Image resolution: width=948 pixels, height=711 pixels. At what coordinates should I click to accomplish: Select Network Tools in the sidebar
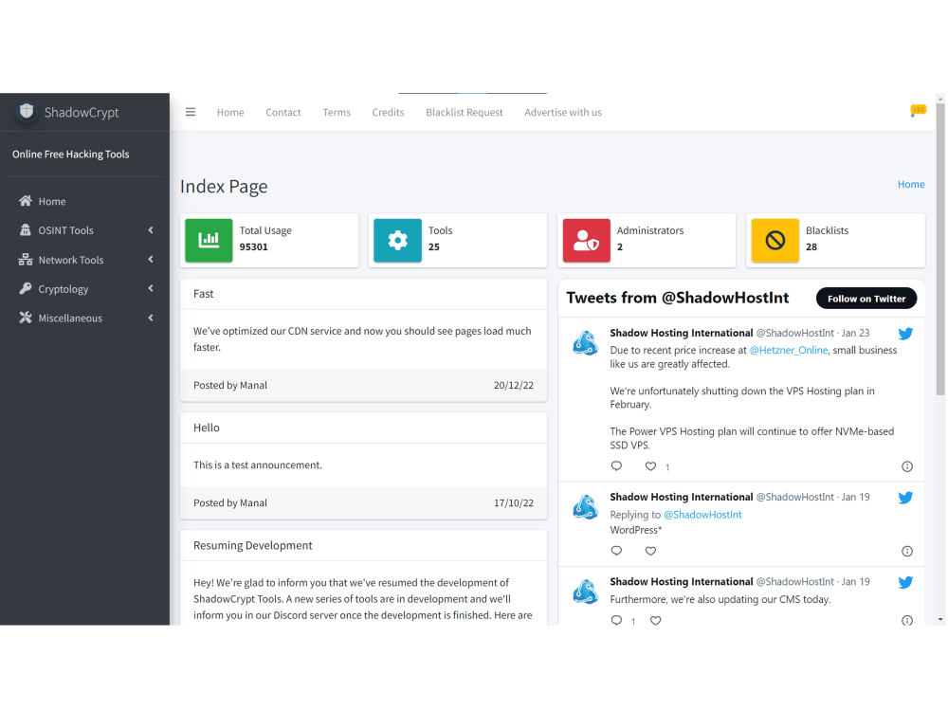coord(84,260)
